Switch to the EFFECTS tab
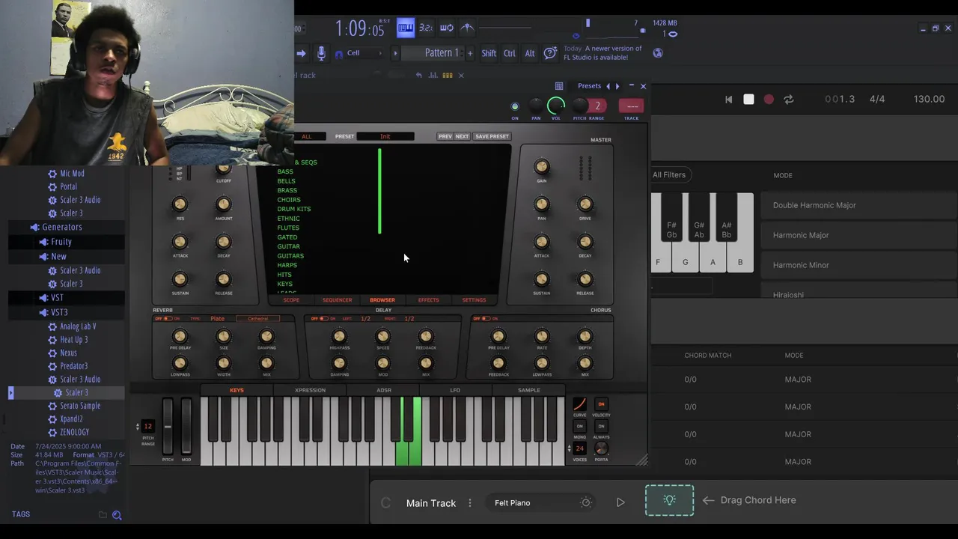Image resolution: width=958 pixels, height=539 pixels. tap(428, 300)
